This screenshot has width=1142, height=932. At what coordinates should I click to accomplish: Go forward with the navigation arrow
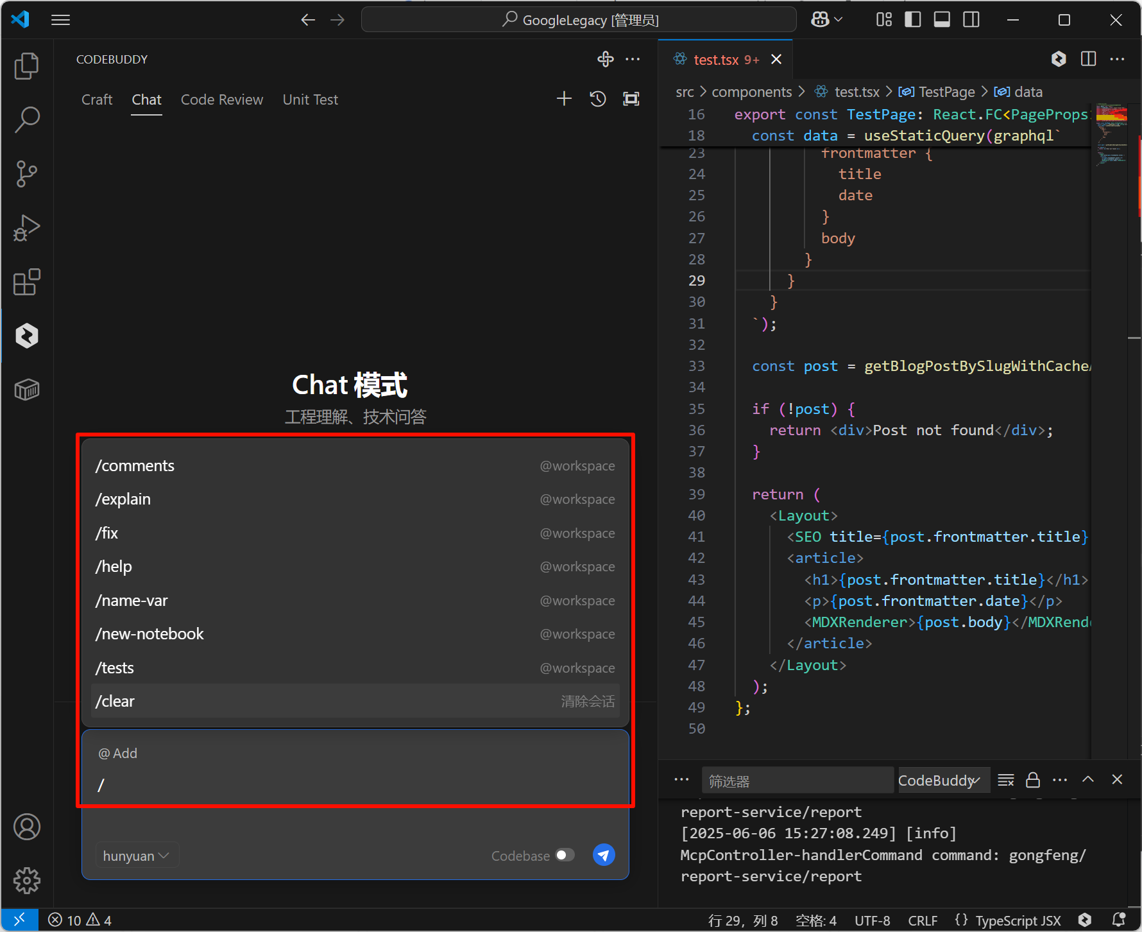(x=337, y=20)
